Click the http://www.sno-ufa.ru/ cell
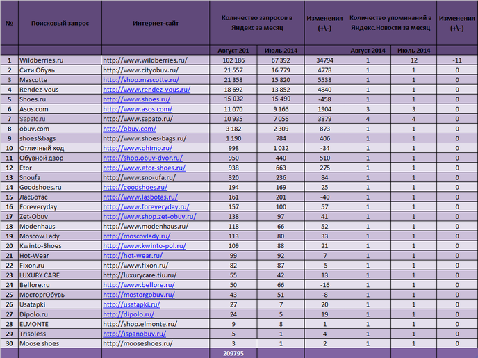The image size is (478, 358). (x=156, y=177)
